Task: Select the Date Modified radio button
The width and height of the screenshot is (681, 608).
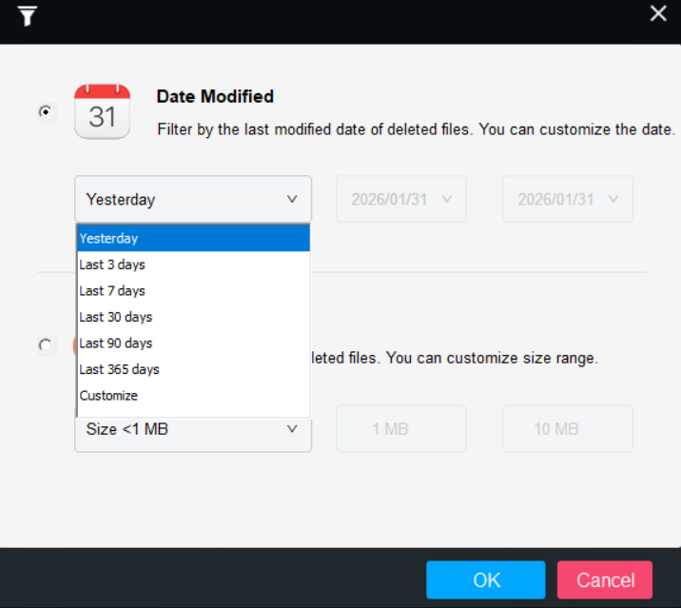Action: [46, 112]
